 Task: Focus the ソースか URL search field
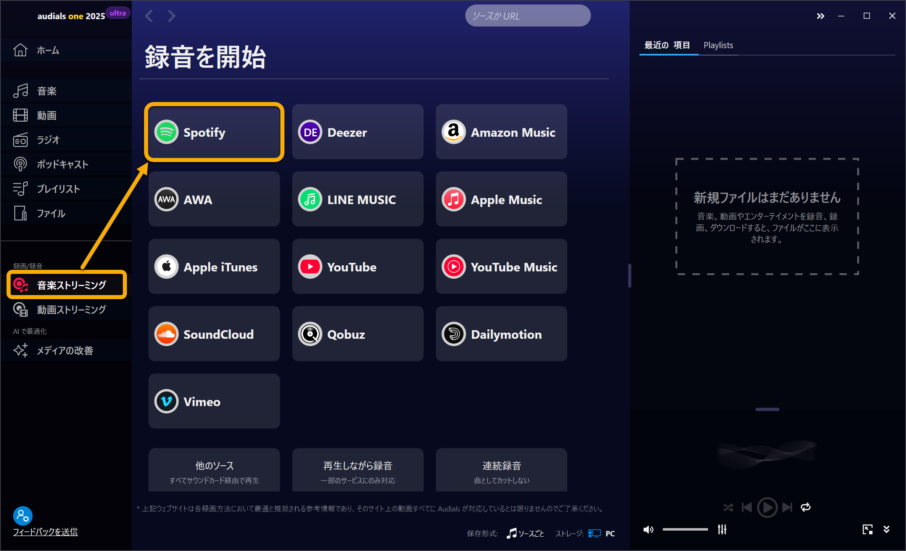coord(528,16)
